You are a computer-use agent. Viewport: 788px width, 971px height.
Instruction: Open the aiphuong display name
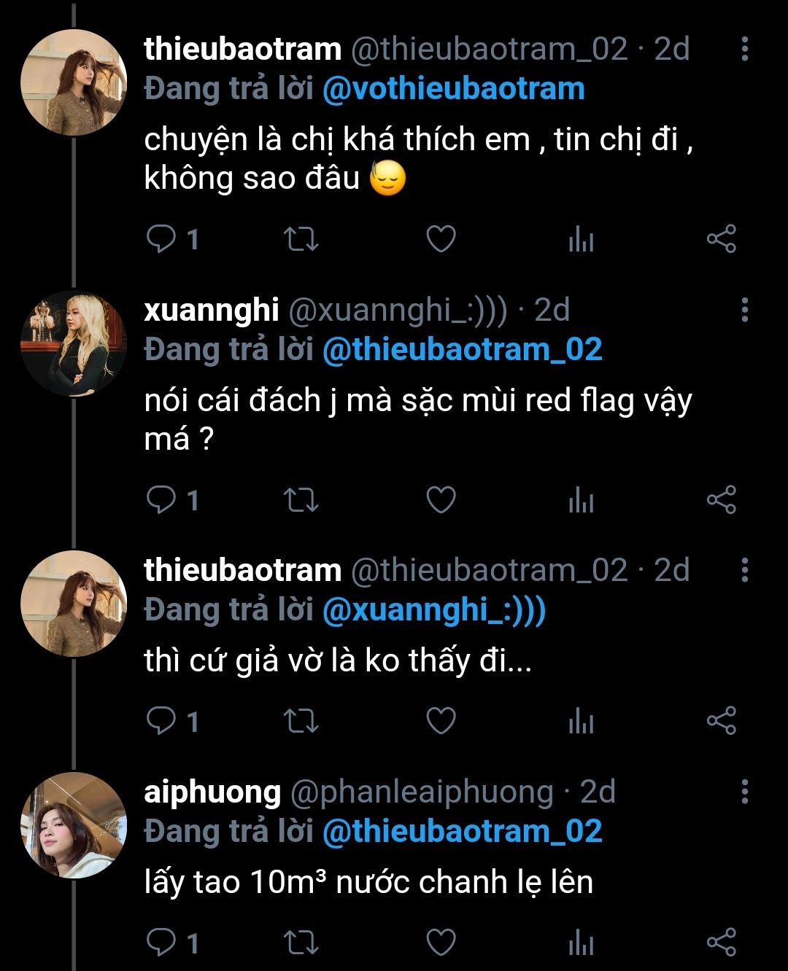coord(212,792)
